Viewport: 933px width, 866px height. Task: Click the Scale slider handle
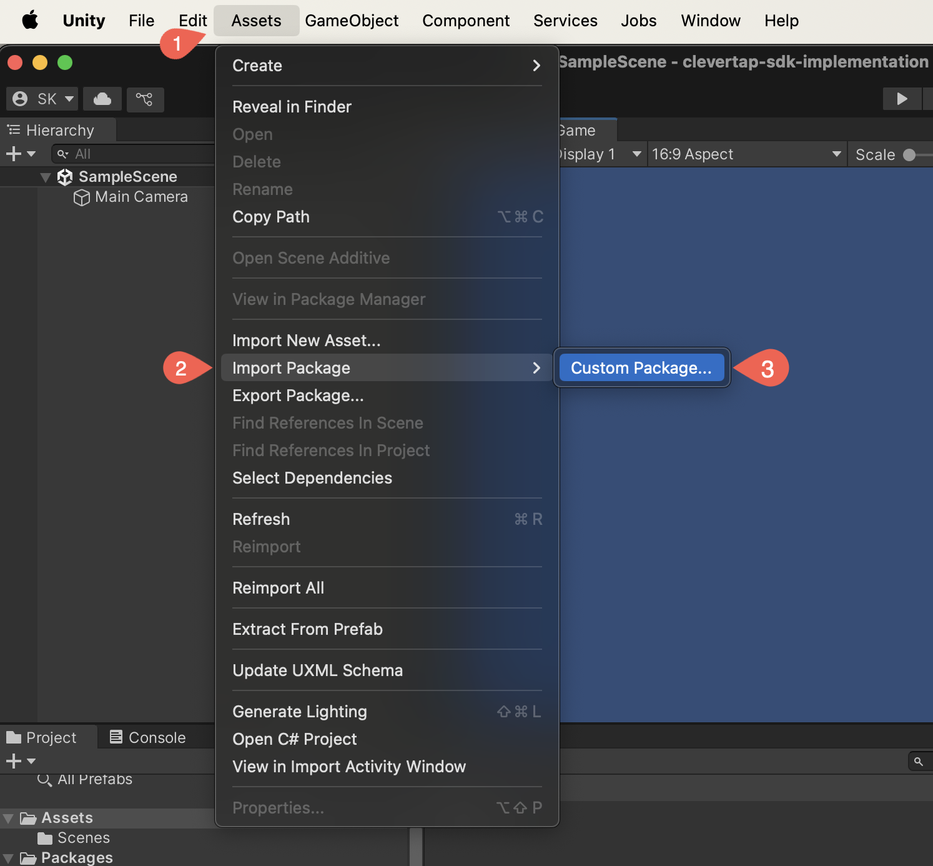pos(909,155)
